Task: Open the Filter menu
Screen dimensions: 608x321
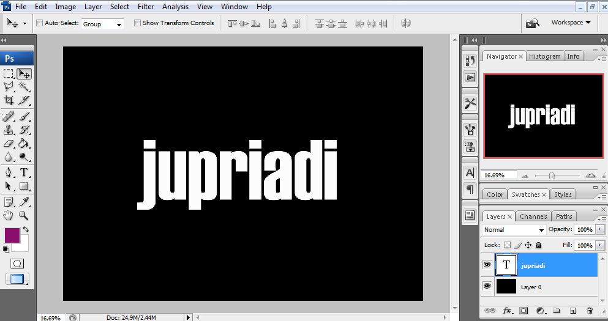Action: [146, 7]
